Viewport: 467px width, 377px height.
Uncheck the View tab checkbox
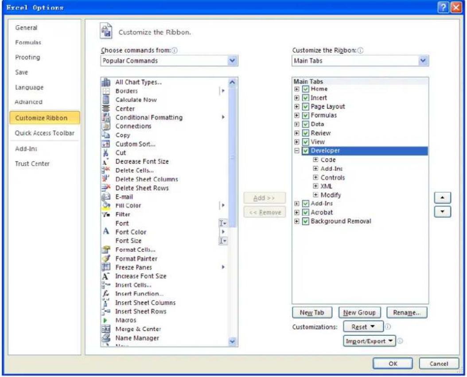click(x=305, y=142)
